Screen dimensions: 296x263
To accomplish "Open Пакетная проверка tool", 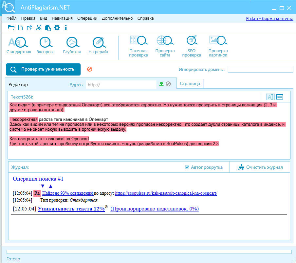I will click(139, 46).
